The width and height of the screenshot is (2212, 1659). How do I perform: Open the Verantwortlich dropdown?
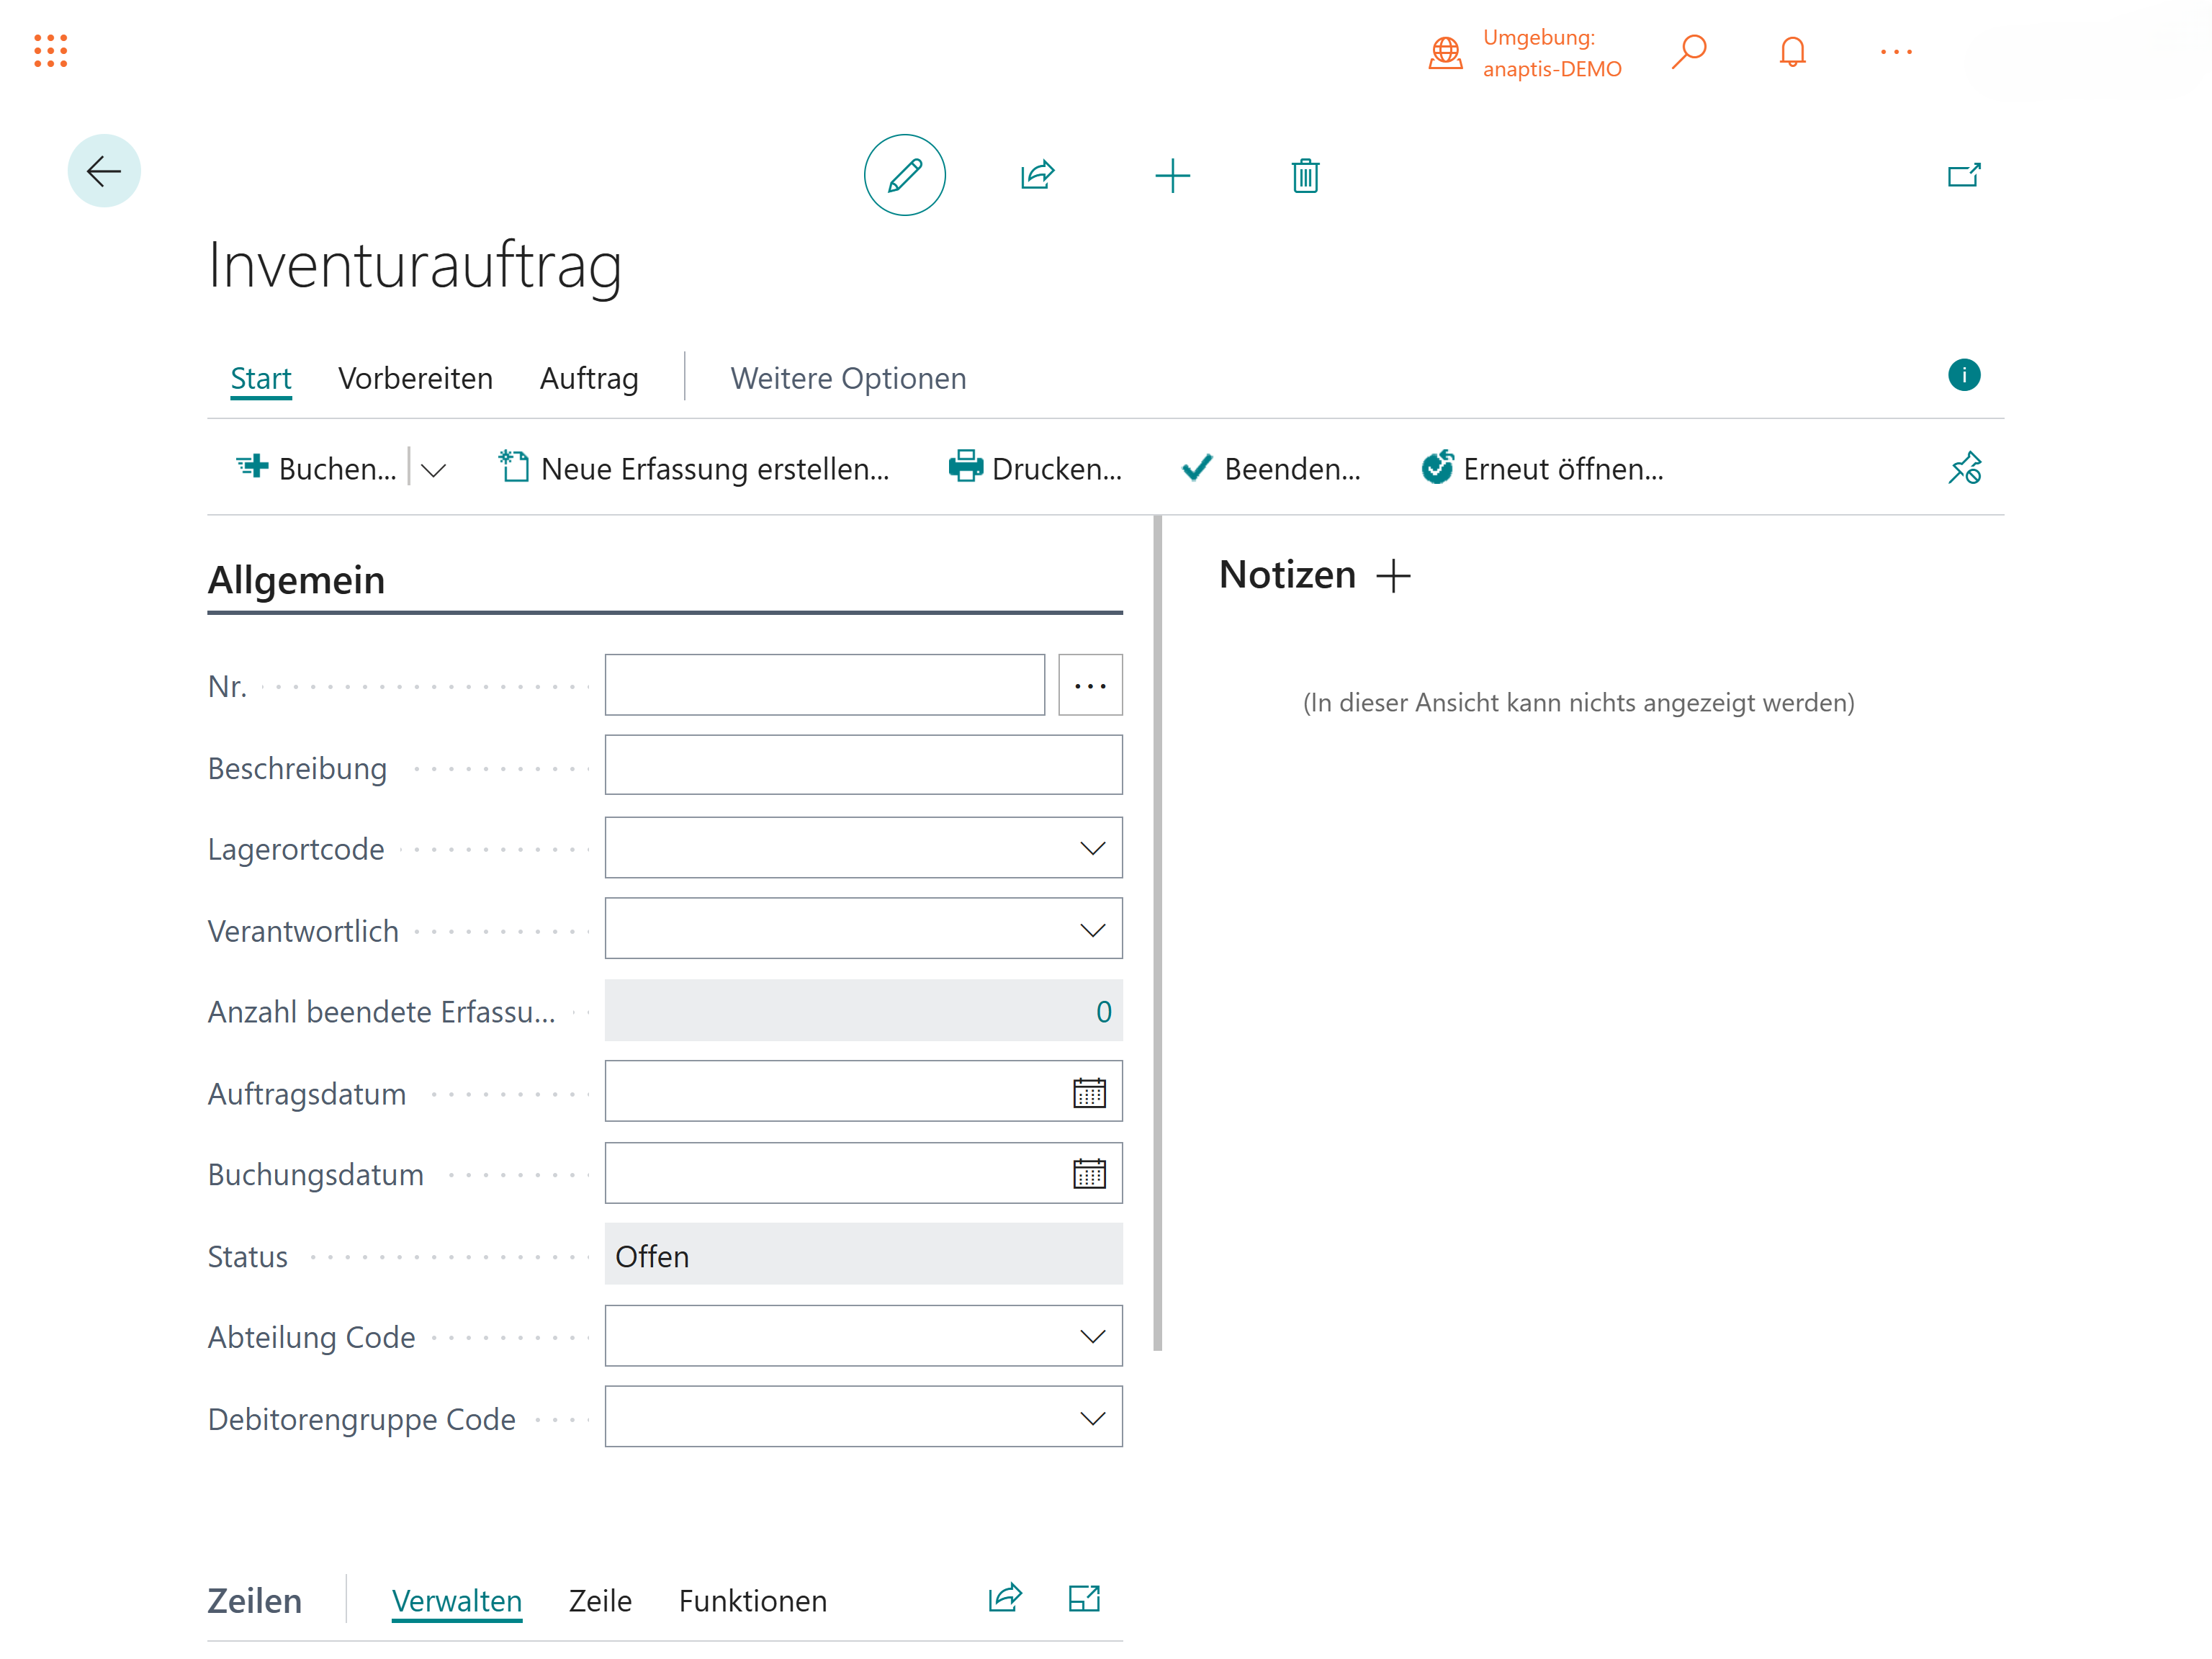1092,930
